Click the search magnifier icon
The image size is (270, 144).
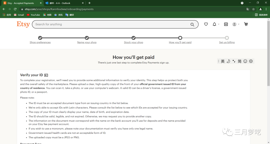point(192,24)
